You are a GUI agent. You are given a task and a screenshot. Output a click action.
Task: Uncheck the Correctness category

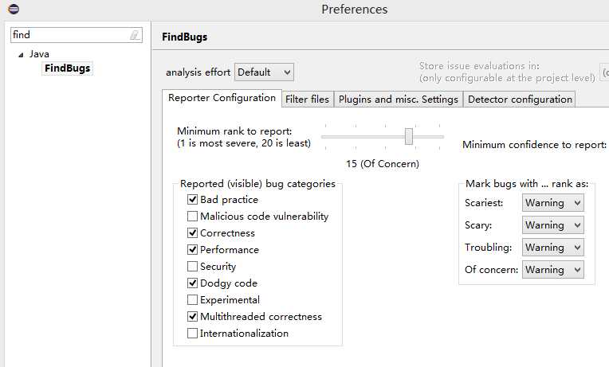coord(192,232)
